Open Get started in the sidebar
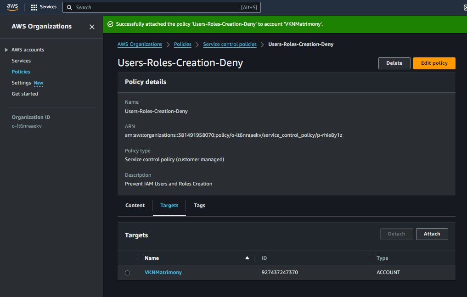 coord(25,94)
